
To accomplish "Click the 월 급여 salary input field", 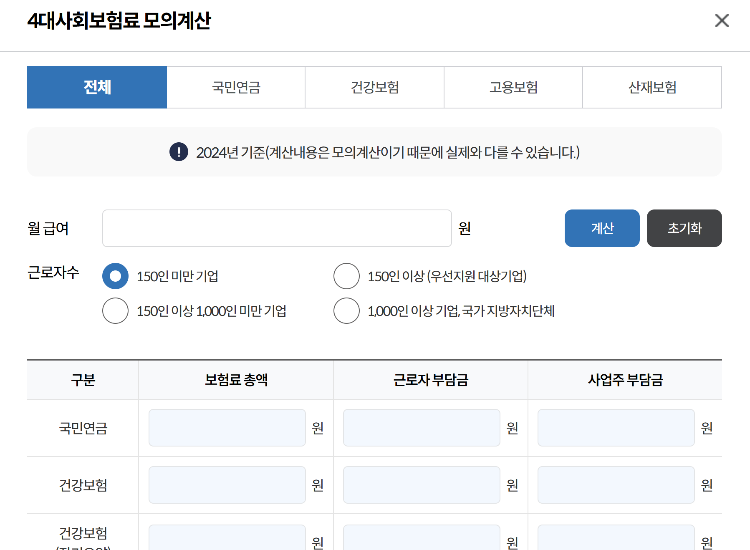I will pos(277,228).
